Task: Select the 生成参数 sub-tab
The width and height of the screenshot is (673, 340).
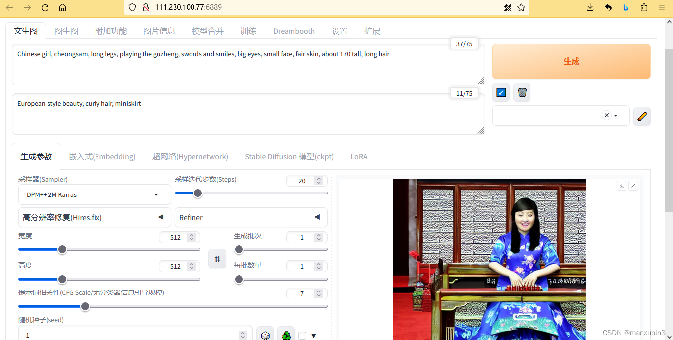Action: tap(36, 156)
